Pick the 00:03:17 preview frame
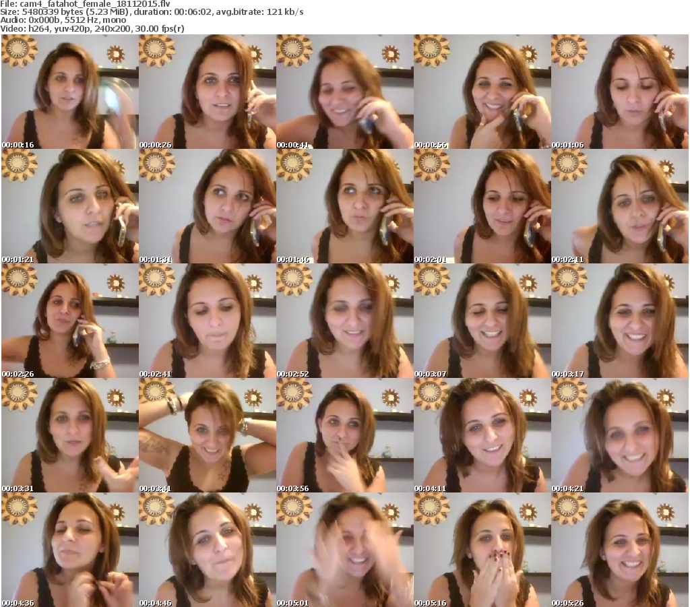The height and width of the screenshot is (607, 690). [x=620, y=321]
